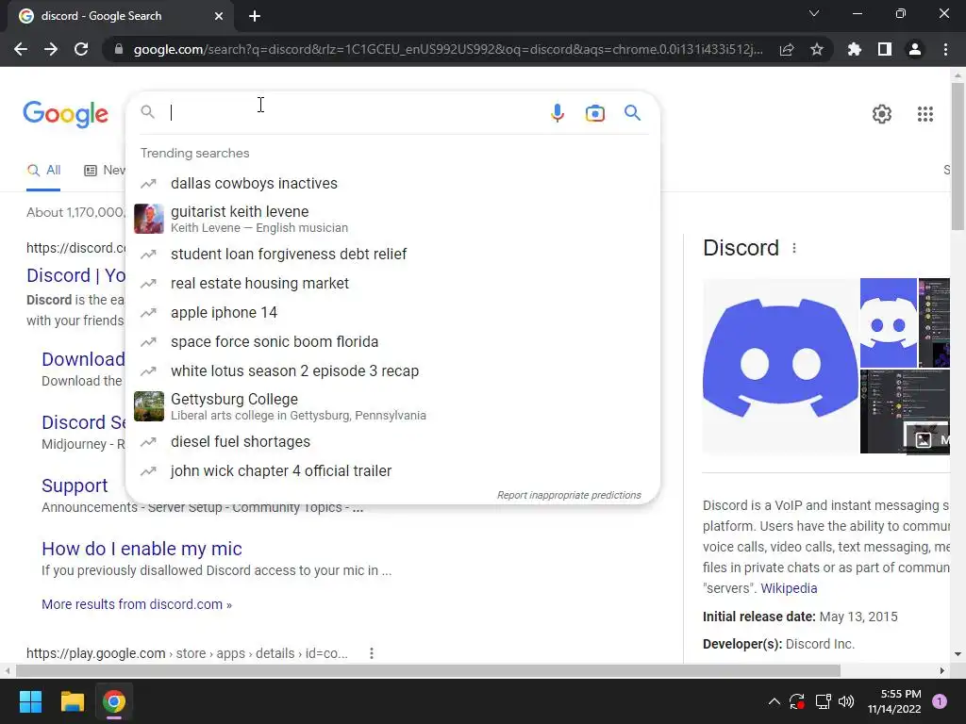This screenshot has height=724, width=966.
Task: Open the How do I enable my mic link
Action: [x=142, y=549]
